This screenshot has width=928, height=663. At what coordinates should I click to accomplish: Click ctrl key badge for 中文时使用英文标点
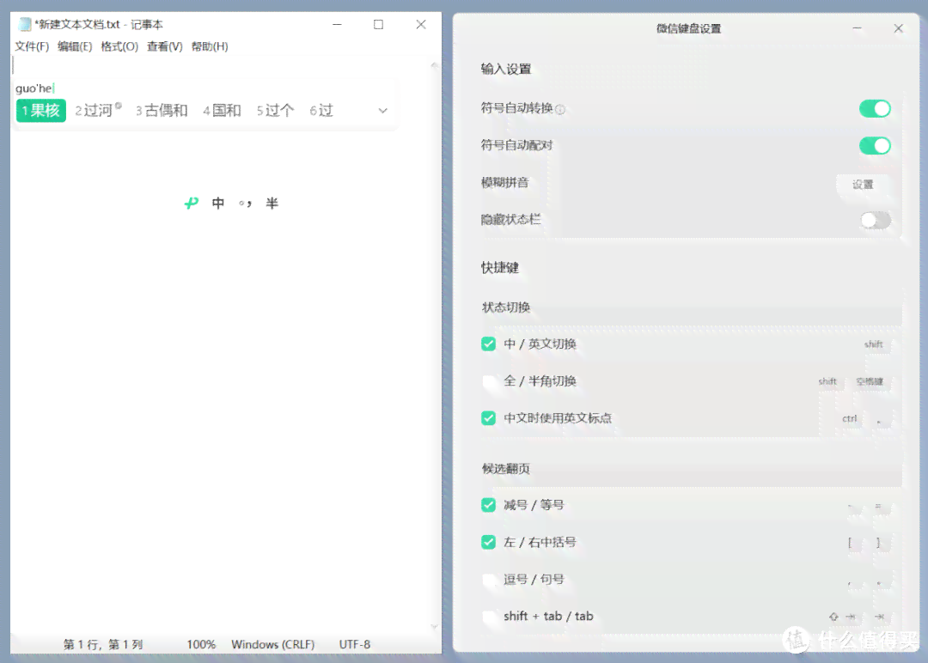850,419
